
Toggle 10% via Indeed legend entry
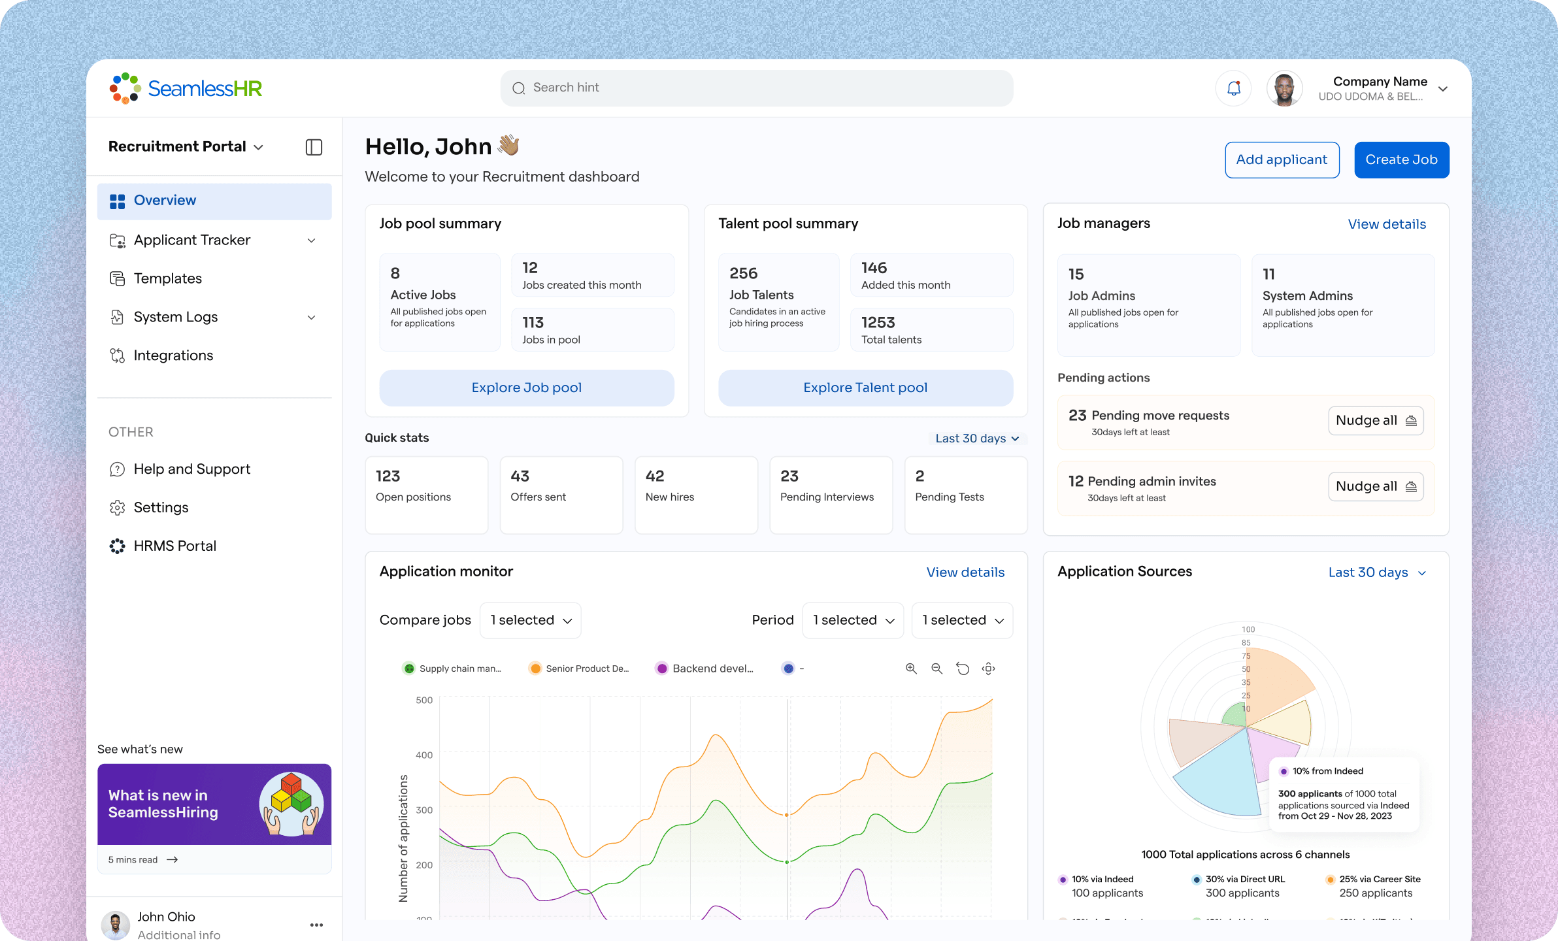[x=1101, y=886]
